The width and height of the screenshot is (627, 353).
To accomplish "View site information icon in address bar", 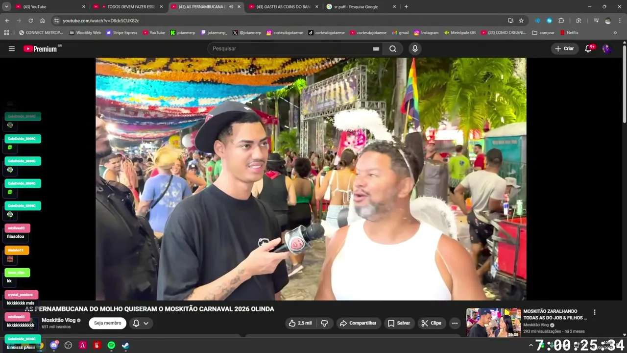I will click(x=56, y=21).
